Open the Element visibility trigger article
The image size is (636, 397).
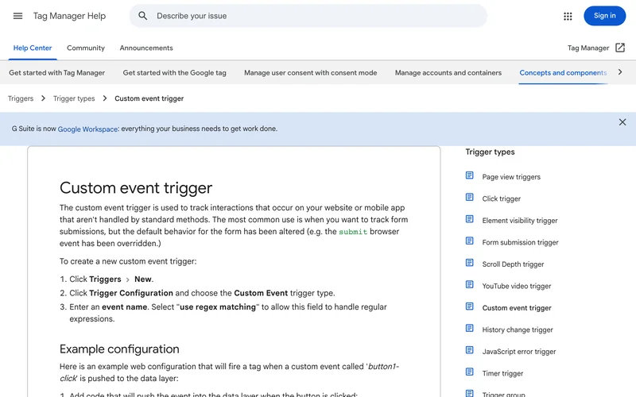pyautogui.click(x=520, y=221)
